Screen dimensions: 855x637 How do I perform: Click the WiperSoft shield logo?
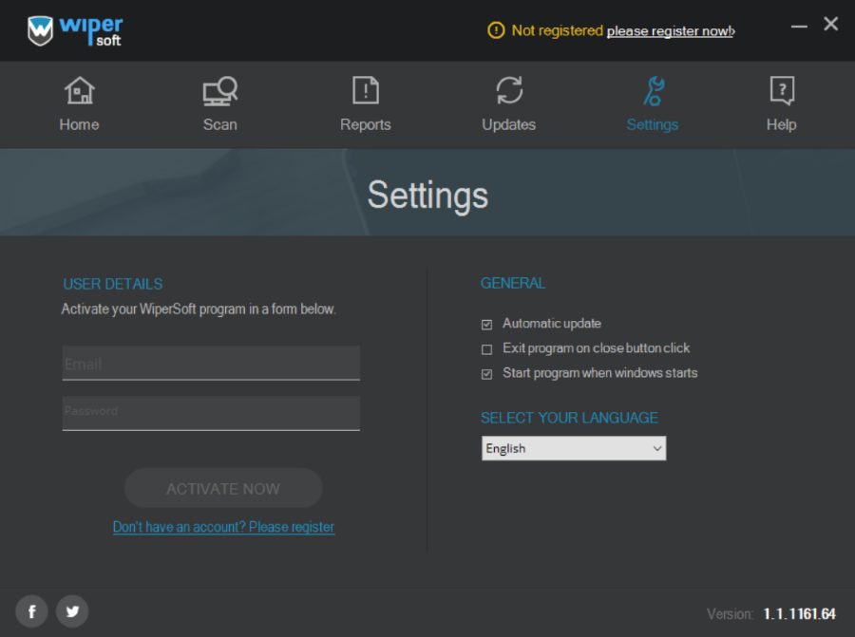click(x=41, y=30)
